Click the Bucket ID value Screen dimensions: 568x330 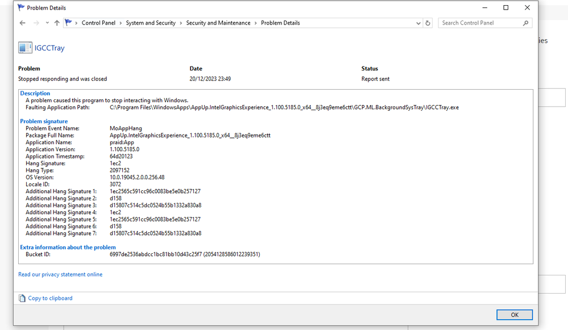(185, 254)
